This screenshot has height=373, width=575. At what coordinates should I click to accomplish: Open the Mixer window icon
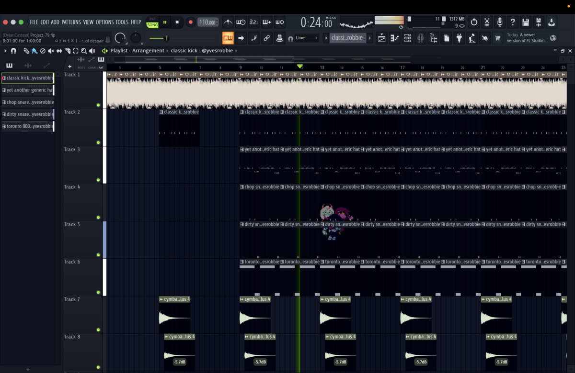click(x=420, y=38)
